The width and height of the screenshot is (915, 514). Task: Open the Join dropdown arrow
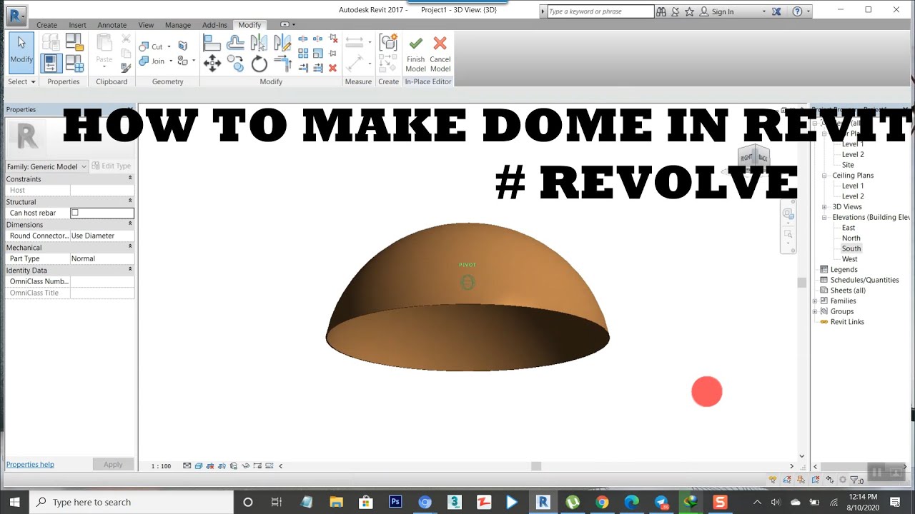(170, 61)
